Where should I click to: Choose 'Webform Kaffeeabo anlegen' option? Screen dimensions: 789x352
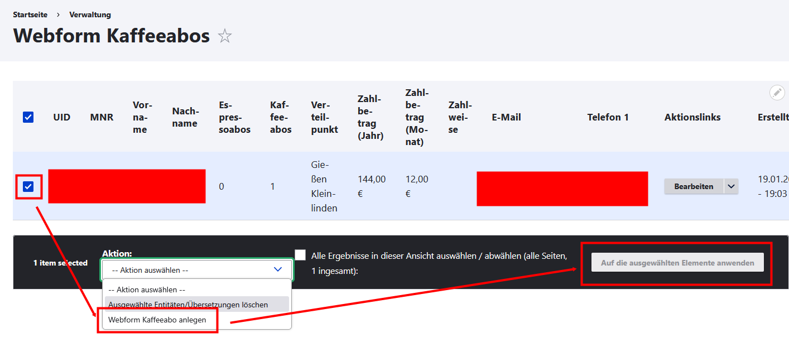(x=157, y=320)
